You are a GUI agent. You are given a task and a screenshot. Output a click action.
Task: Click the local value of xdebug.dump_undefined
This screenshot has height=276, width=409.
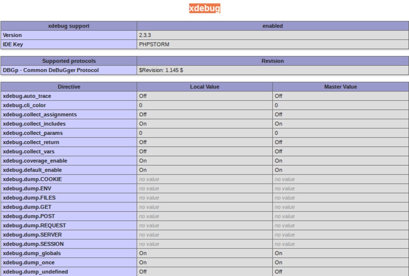[x=143, y=272]
